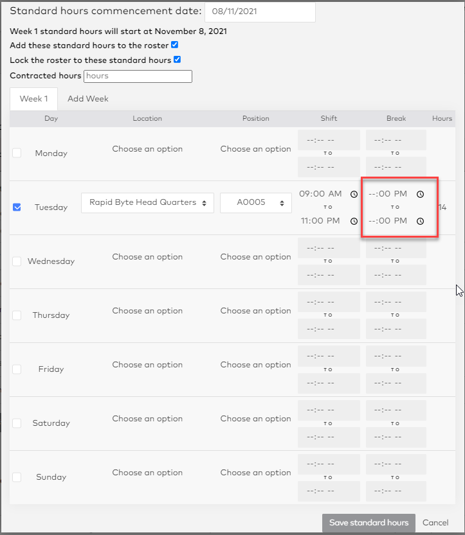Open Wednesday position 'Choose an option' dropdown

(x=255, y=257)
